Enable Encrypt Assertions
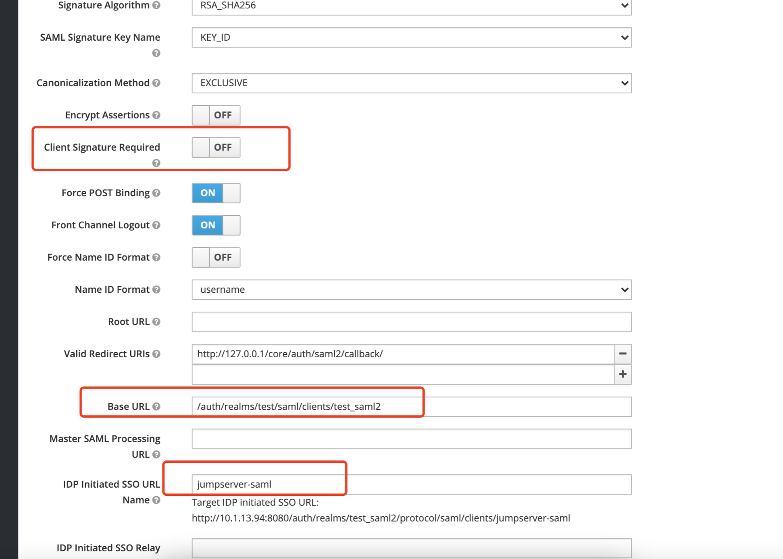The height and width of the screenshot is (559, 783). pyautogui.click(x=216, y=115)
